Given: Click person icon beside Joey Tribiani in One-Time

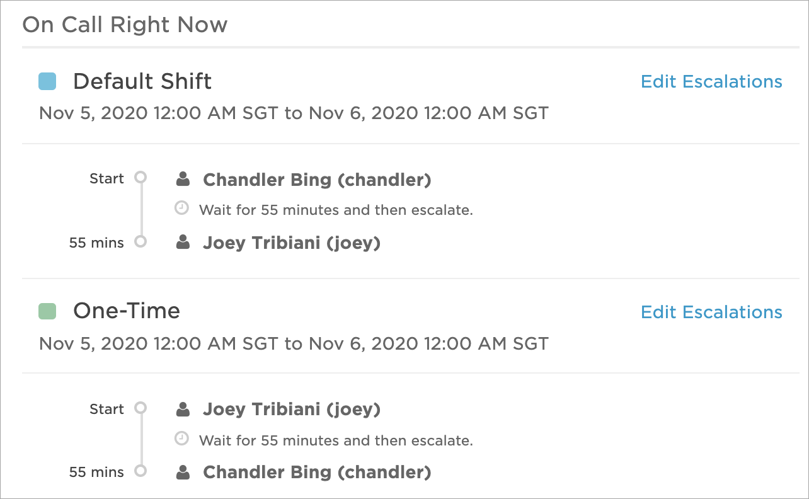Looking at the screenshot, I should [183, 410].
